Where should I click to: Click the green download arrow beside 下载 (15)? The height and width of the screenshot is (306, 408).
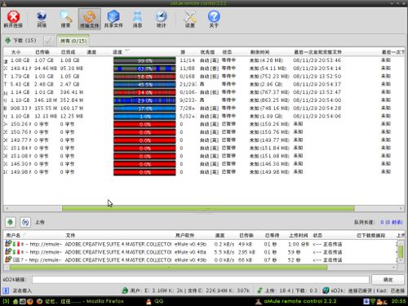pyautogui.click(x=7, y=41)
